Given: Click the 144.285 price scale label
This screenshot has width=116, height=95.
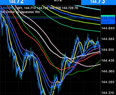Looking at the screenshot, I should click(x=108, y=82).
